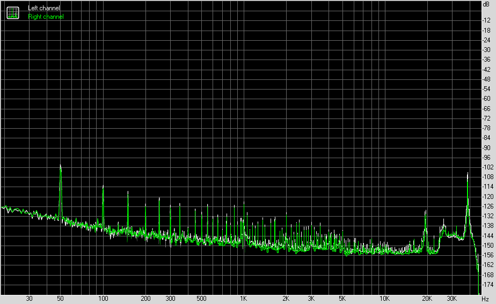Click the 30 frequency axis label
The height and width of the screenshot is (304, 496).
tap(29, 299)
